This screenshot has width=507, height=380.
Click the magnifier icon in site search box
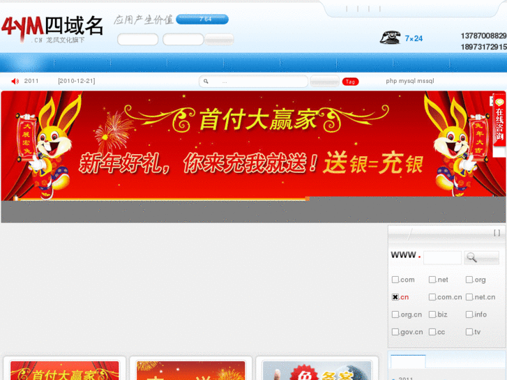[x=206, y=81]
